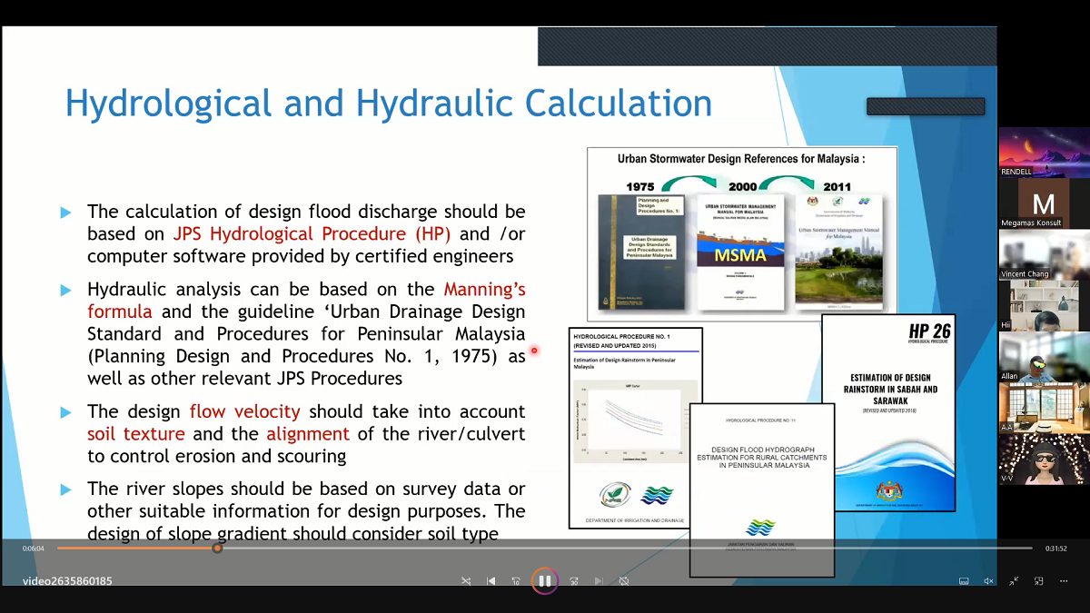The width and height of the screenshot is (1090, 613).
Task: Go to next track
Action: (x=599, y=581)
